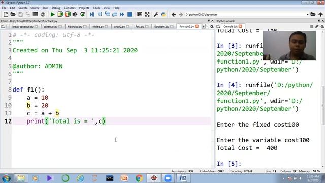Open the Windows Start button
Viewport: 325px width, 183px height.
[6, 178]
